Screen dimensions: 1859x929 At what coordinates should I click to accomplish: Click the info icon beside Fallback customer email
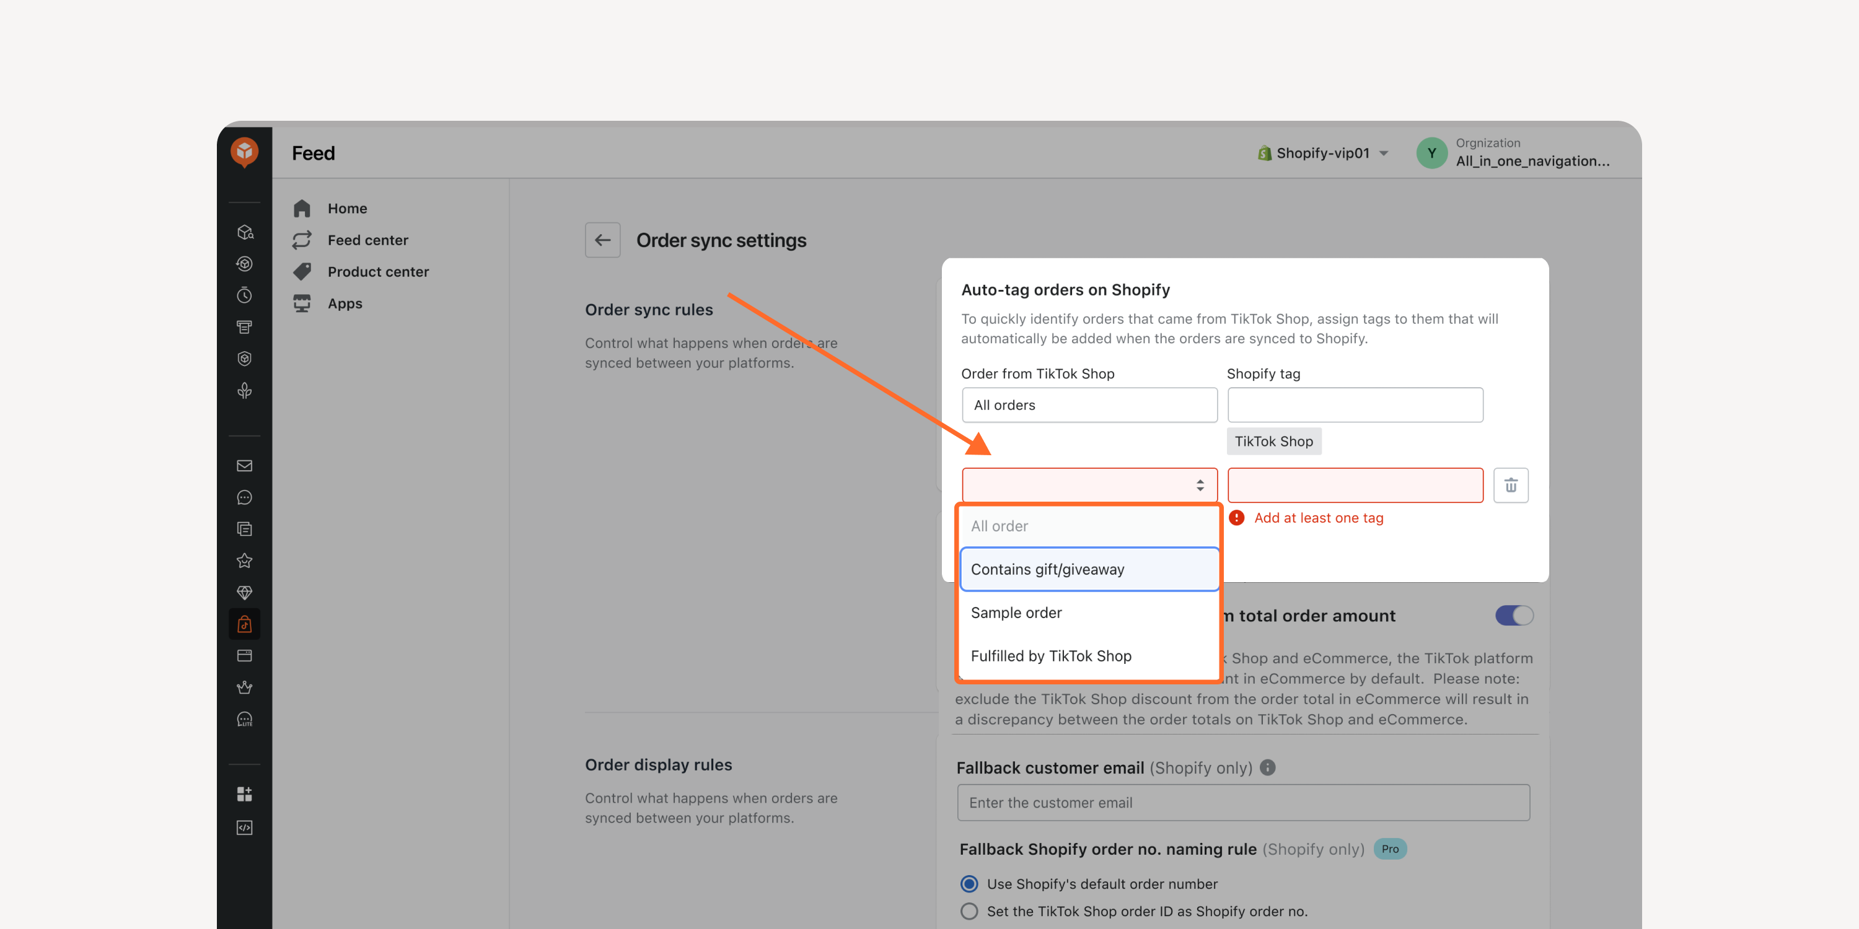1267,767
